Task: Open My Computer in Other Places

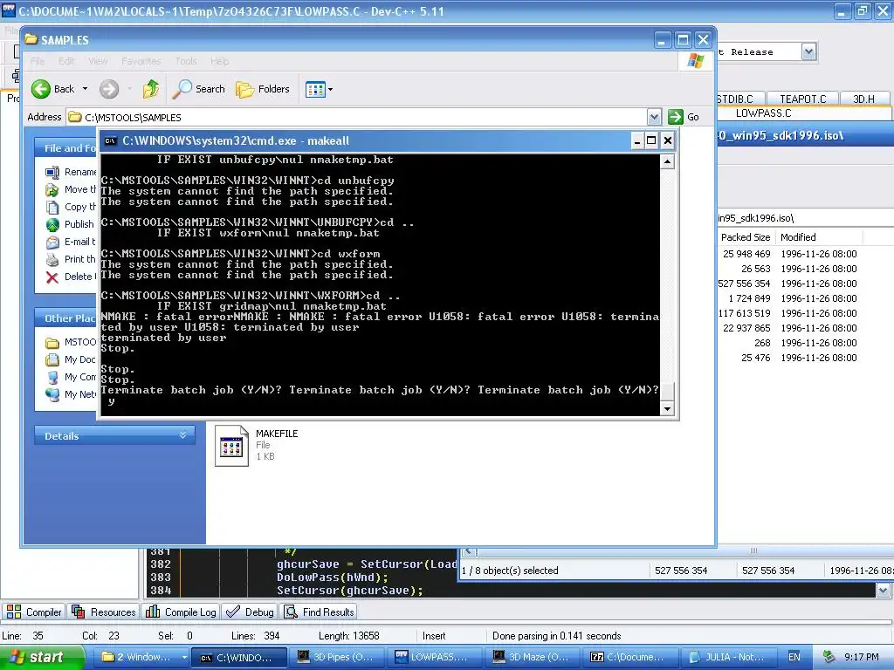Action: [72, 377]
